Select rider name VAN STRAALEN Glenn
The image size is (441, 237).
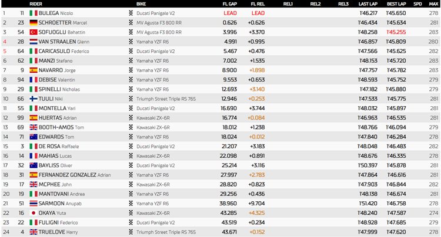tap(64, 42)
